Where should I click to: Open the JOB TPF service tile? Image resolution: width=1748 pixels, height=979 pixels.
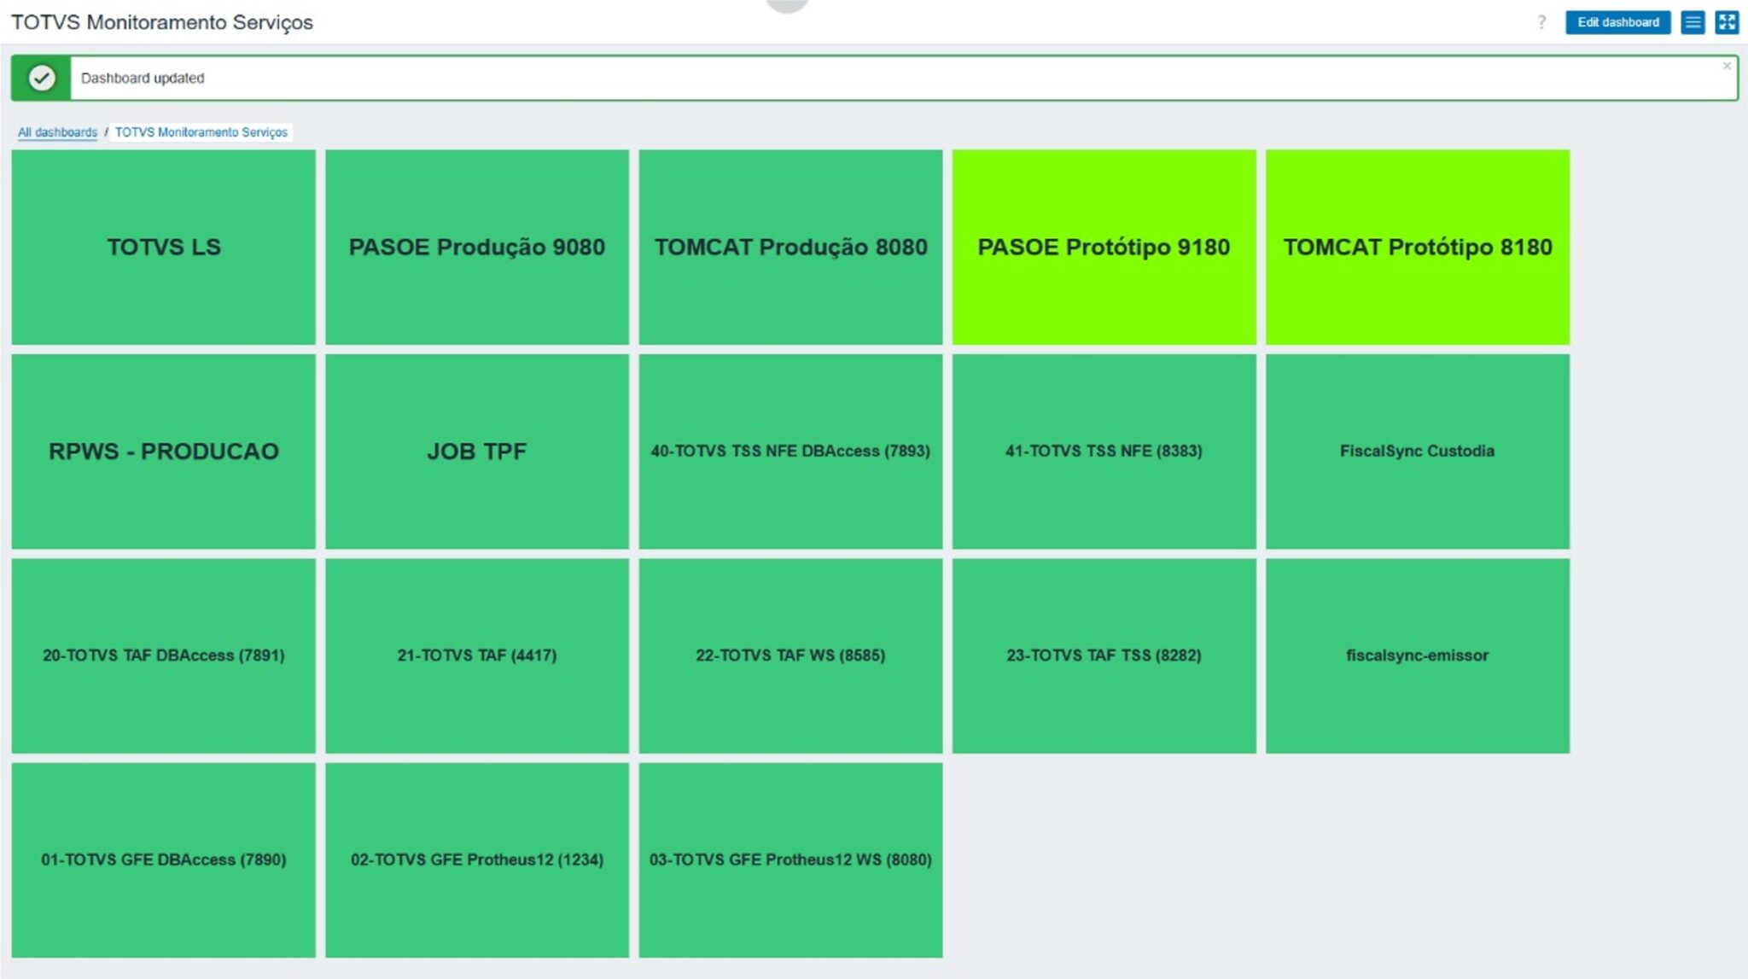478,452
